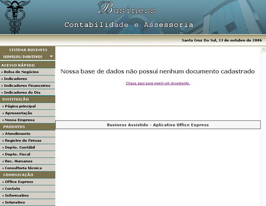Image resolution: width=266 pixels, height=206 pixels.
Task: Select Depto. Contábil
Action: 27,147
